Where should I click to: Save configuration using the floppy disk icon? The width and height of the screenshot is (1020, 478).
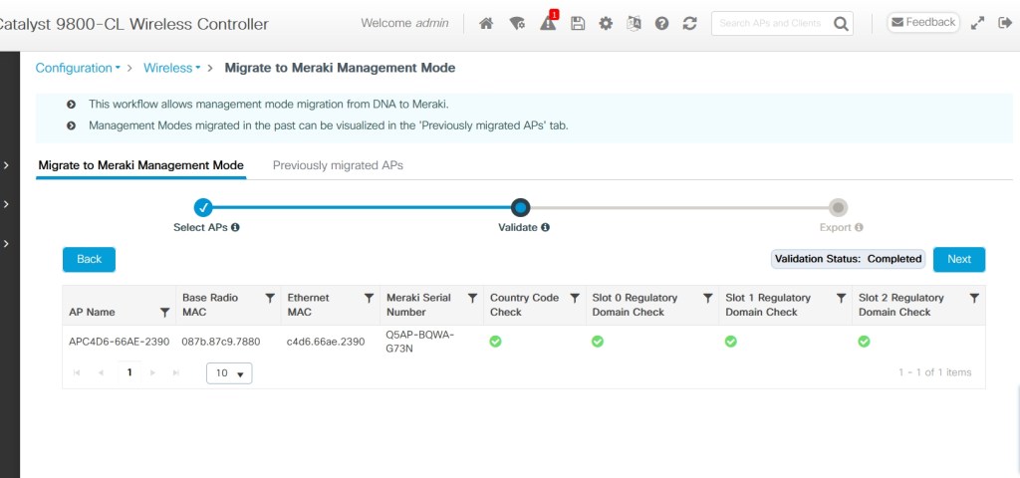click(x=577, y=23)
